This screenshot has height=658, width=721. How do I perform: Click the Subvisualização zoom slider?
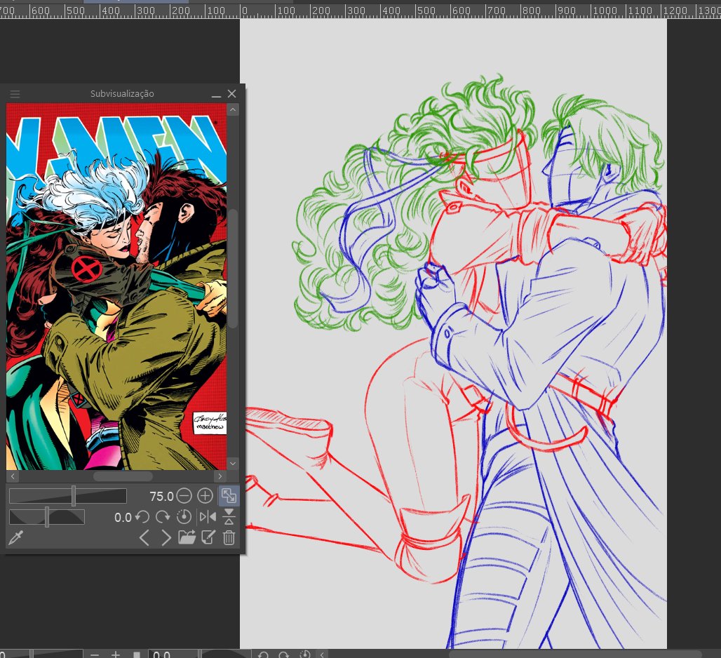coord(68,496)
